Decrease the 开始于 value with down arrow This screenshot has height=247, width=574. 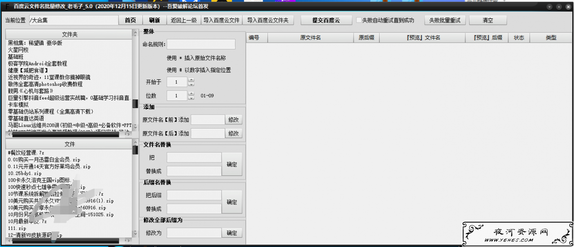click(191, 84)
